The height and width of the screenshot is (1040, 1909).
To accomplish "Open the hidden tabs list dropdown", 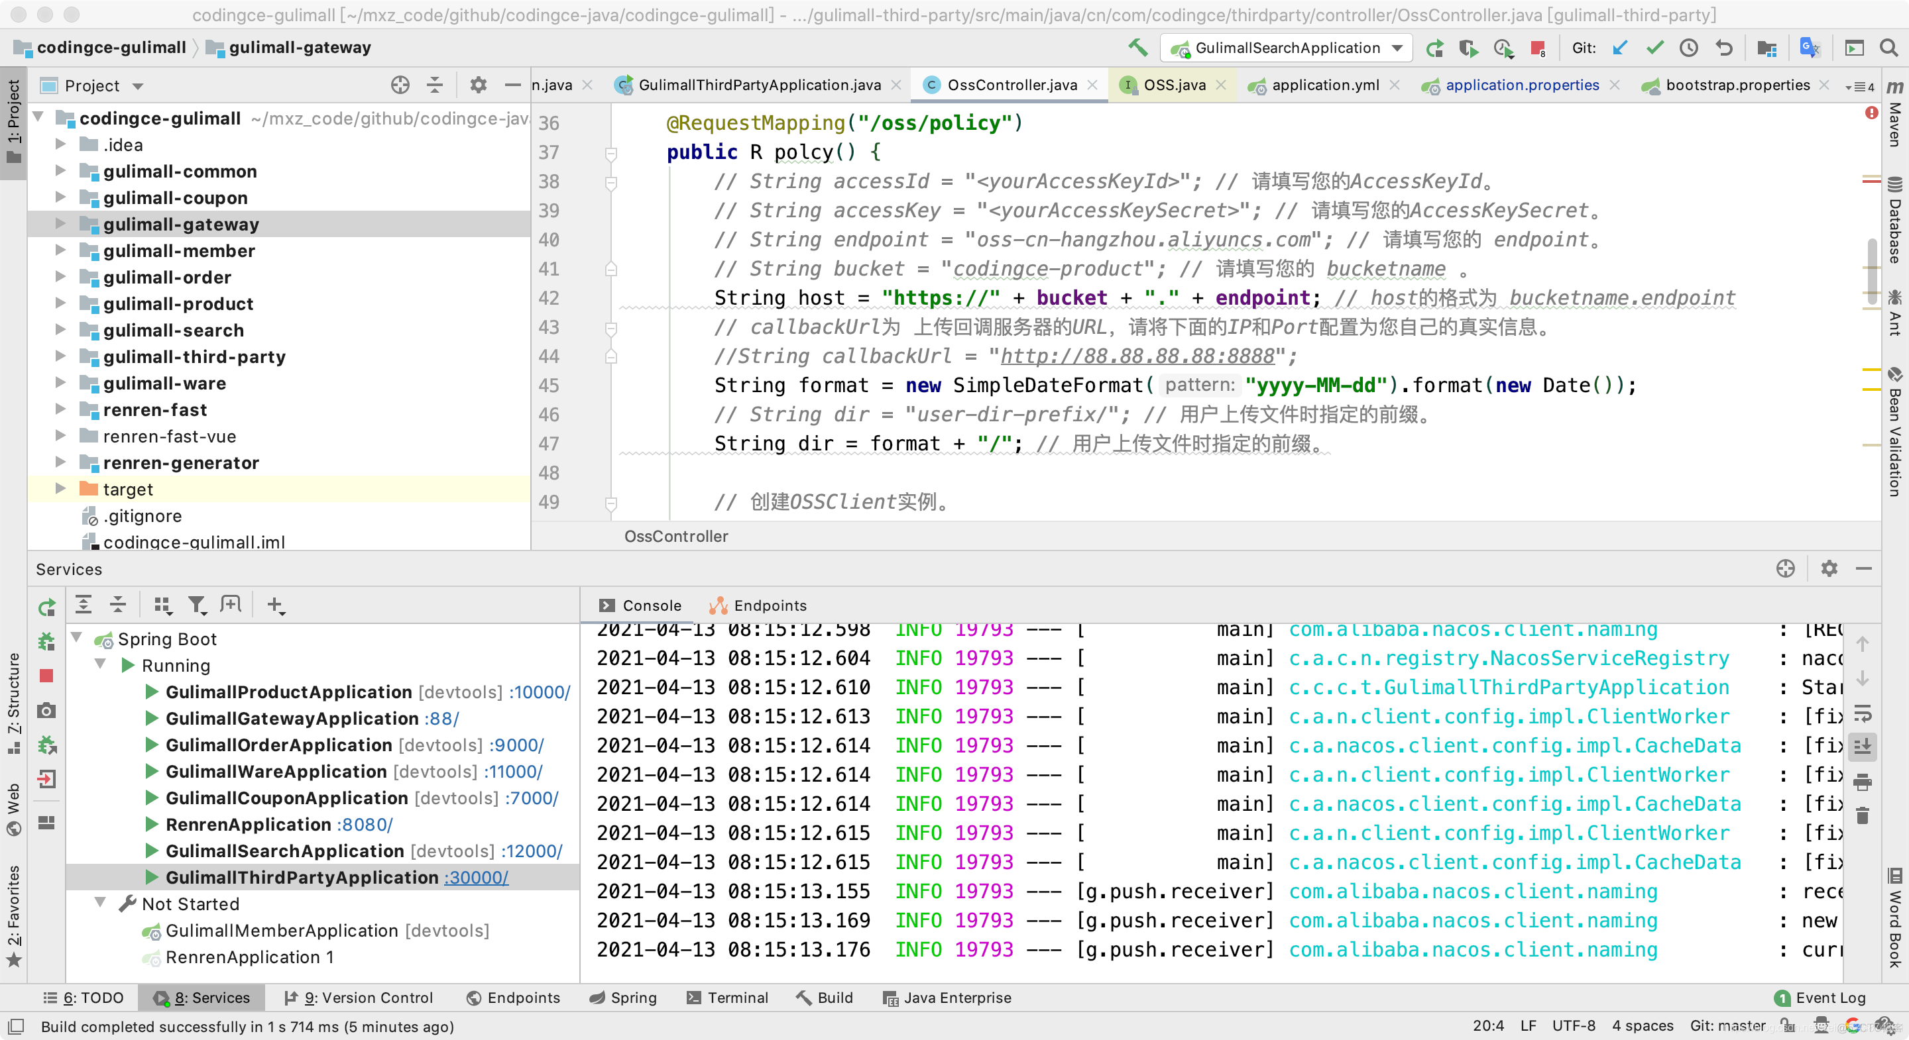I will tap(1859, 87).
